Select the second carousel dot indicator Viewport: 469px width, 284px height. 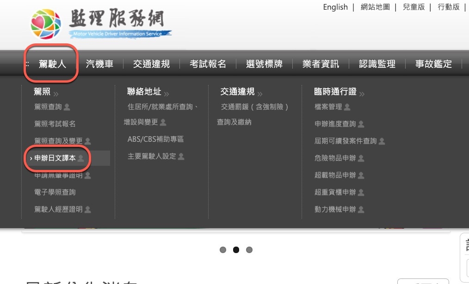coord(236,250)
